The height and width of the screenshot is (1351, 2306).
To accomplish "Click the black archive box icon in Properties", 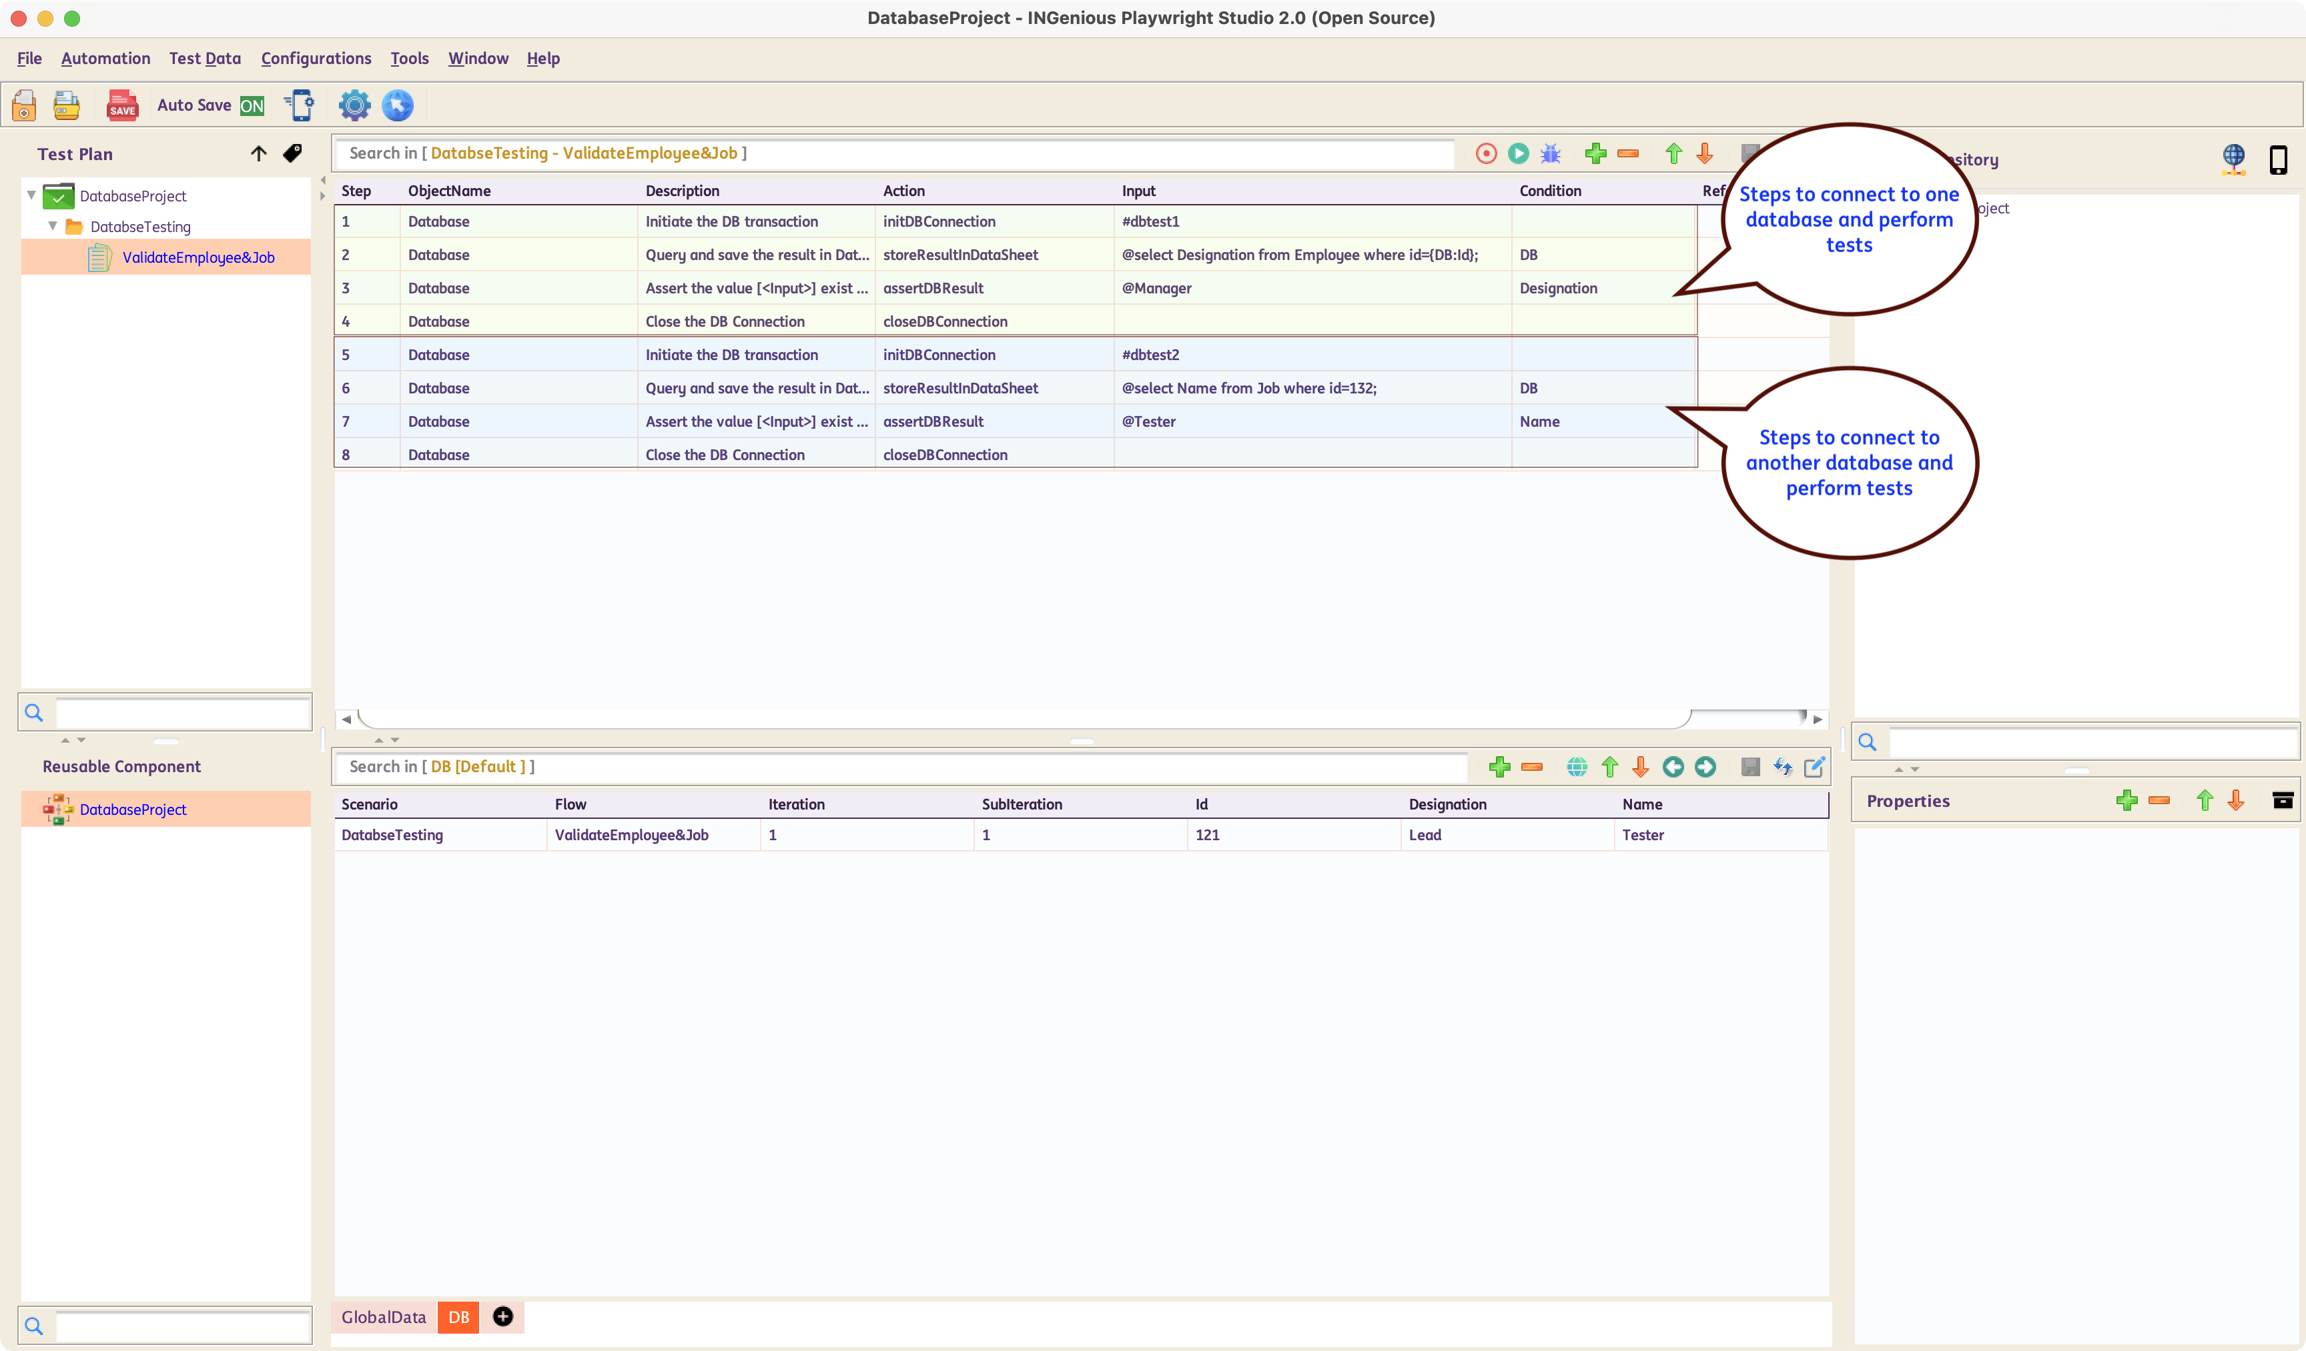I will click(2283, 800).
